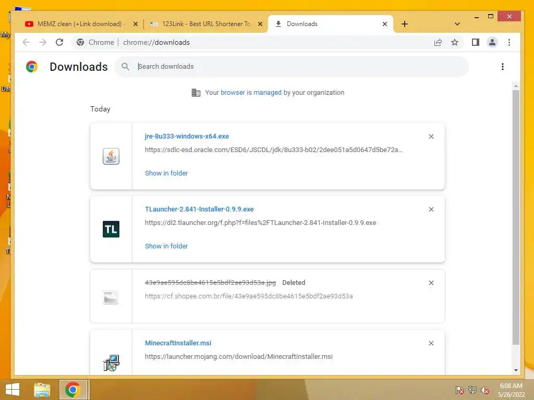Share this page using the share icon

438,42
